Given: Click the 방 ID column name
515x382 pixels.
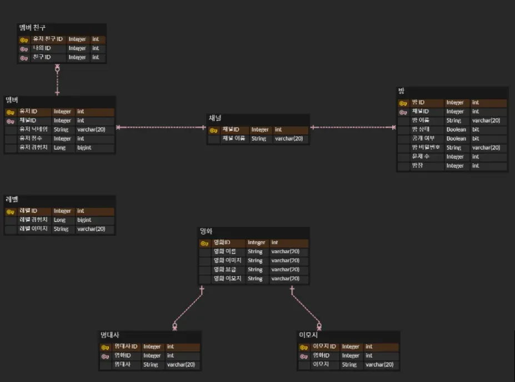Looking at the screenshot, I should [418, 102].
